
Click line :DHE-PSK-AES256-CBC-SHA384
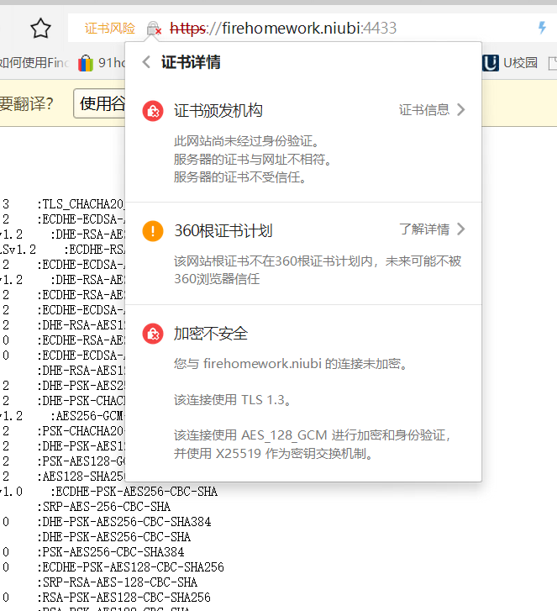coord(123,522)
